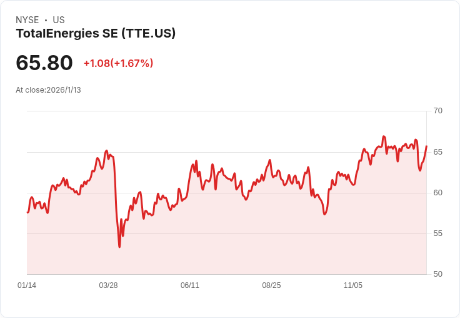460x318 pixels.
Task: Click the NYSE exchange label
Action: coord(27,20)
